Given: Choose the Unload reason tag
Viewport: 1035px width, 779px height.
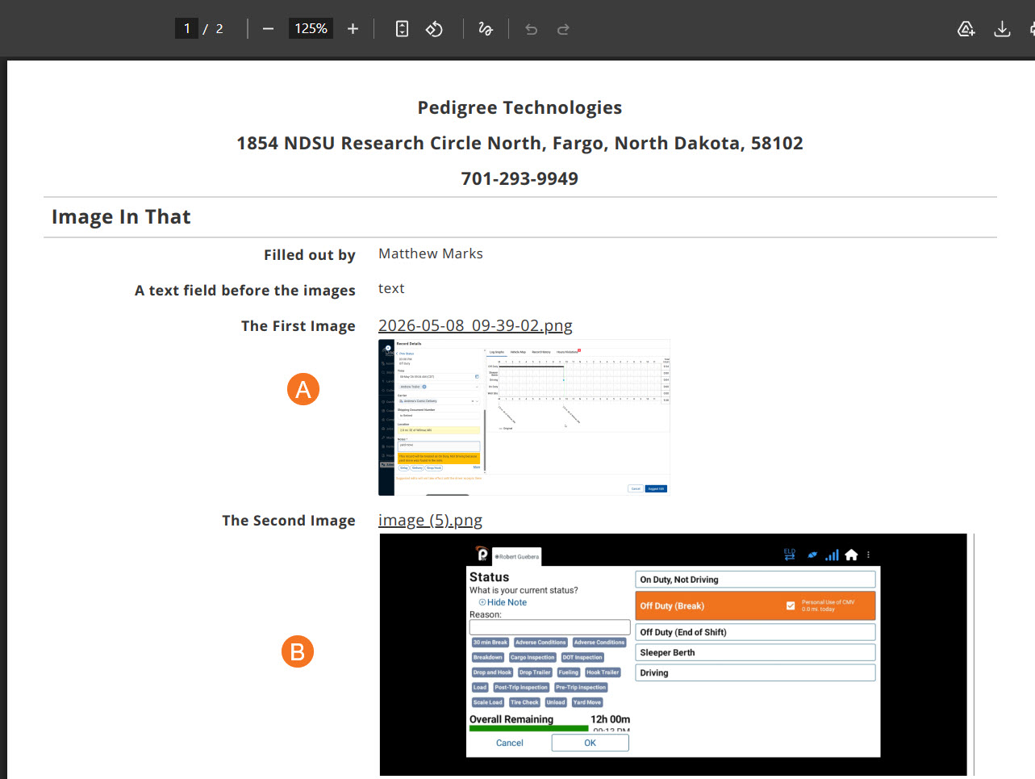Looking at the screenshot, I should (x=556, y=702).
